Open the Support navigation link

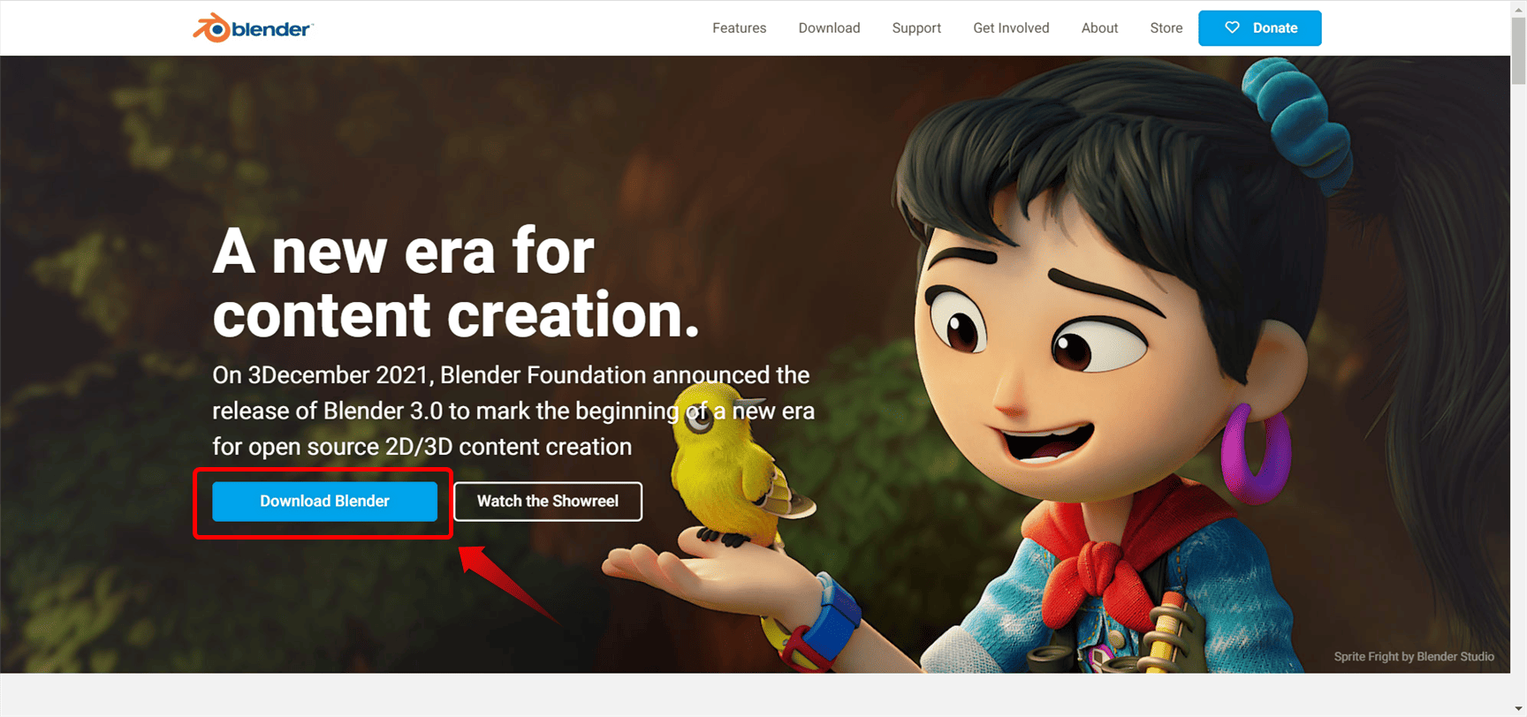[x=916, y=28]
